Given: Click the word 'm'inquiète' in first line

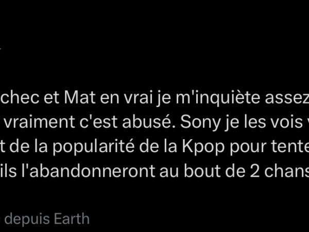Looking at the screenshot, I should [x=217, y=97].
